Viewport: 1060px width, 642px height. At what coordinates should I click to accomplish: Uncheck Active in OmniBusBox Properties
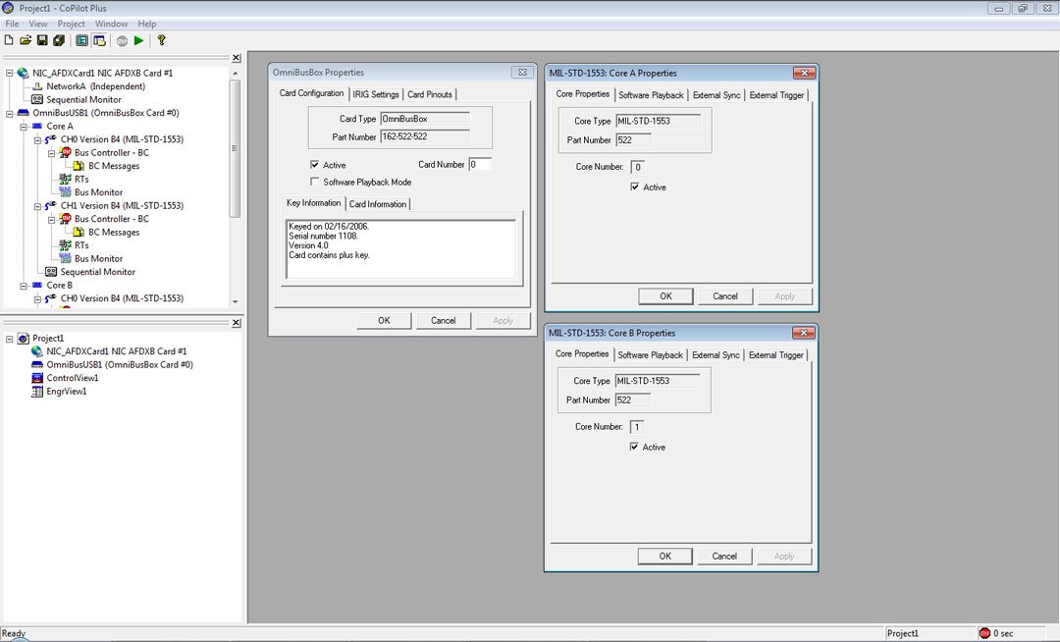click(314, 165)
